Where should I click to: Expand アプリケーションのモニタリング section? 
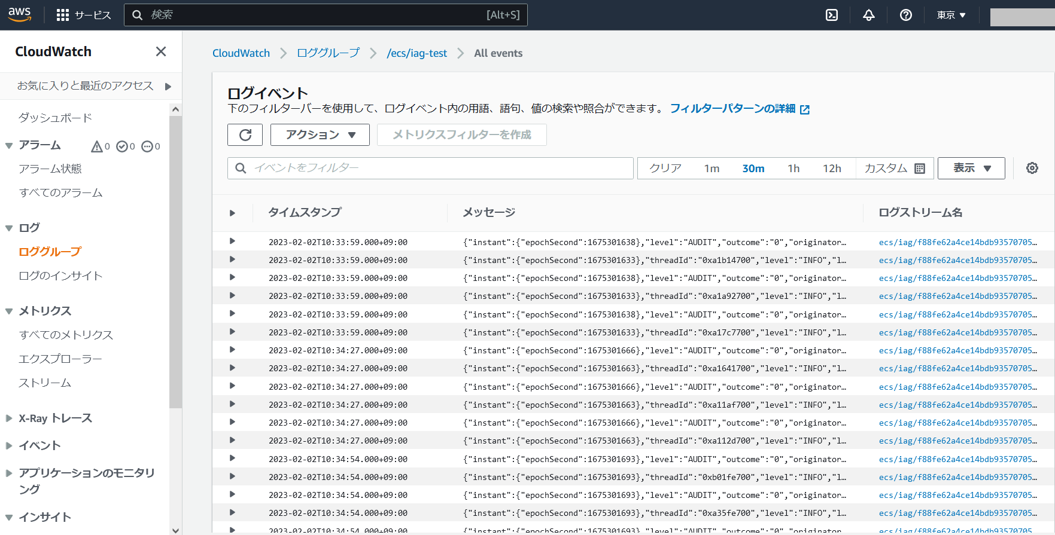pyautogui.click(x=9, y=473)
